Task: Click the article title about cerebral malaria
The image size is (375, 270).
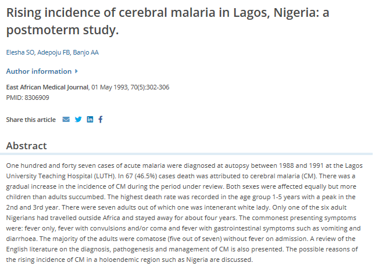Action: click(167, 21)
